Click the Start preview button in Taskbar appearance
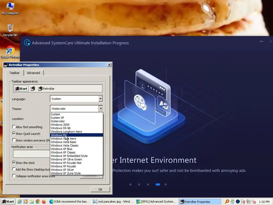The image size is (273, 205). coord(21,89)
